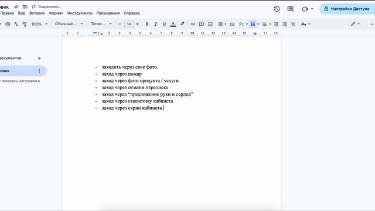Increase font size with plus button
Screen dimensions: 375x211
point(137,24)
